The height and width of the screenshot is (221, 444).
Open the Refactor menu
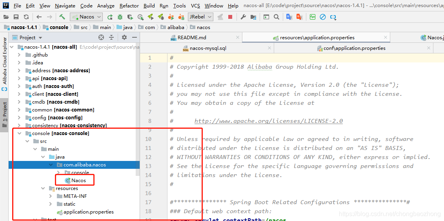pos(129,5)
